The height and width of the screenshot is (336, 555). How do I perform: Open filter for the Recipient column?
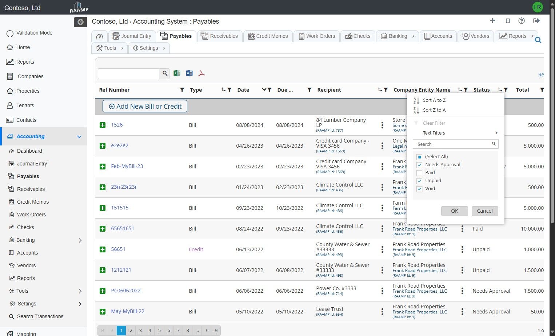[x=386, y=90]
